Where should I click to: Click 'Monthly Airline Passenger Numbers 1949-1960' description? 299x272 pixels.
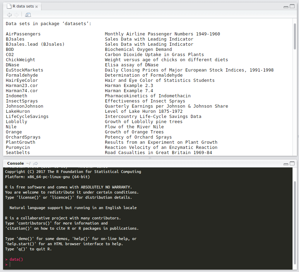coord(162,34)
